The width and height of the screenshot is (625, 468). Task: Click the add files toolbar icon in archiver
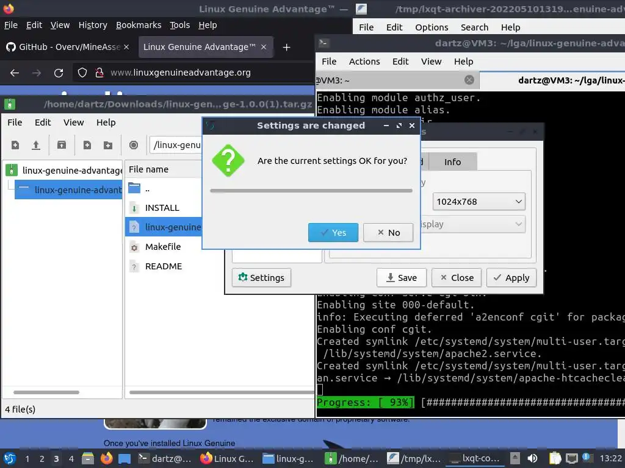point(87,145)
